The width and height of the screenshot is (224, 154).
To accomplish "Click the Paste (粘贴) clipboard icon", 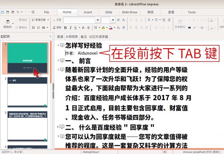I will tap(8, 22).
